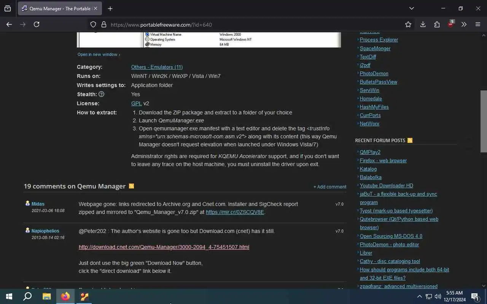Open Qutebrowser forum post
This screenshot has width=487, height=304.
[399, 223]
